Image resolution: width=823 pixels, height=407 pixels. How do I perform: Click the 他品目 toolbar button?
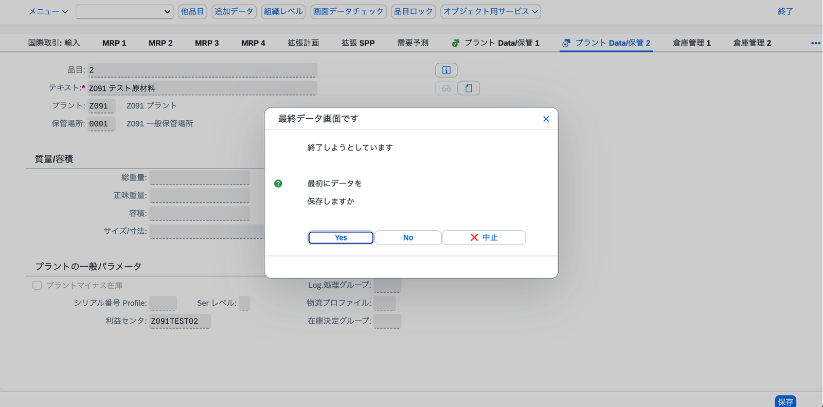192,11
